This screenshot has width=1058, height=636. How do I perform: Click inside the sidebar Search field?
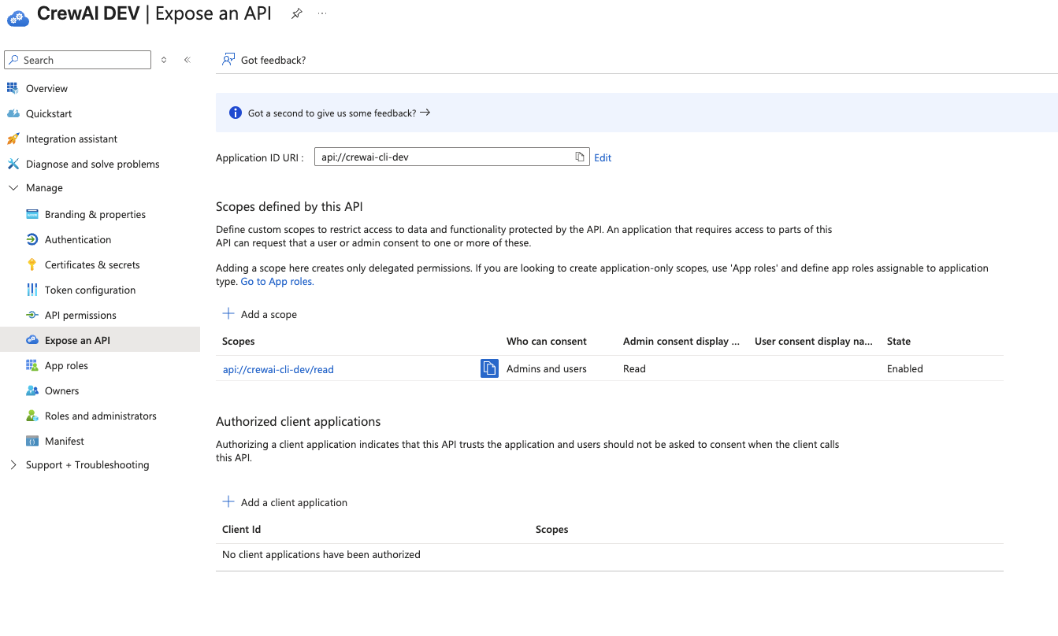(77, 59)
